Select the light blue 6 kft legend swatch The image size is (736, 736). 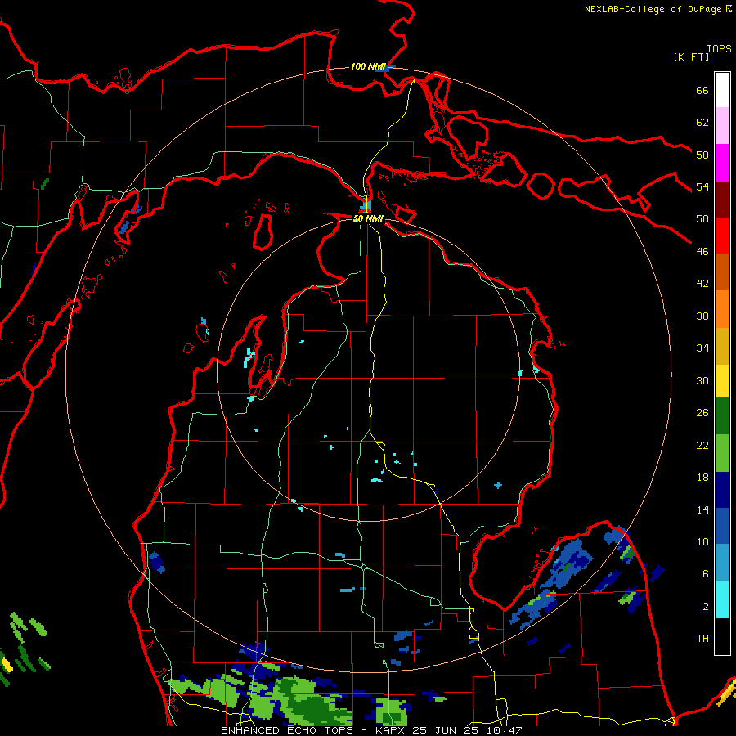tap(722, 563)
